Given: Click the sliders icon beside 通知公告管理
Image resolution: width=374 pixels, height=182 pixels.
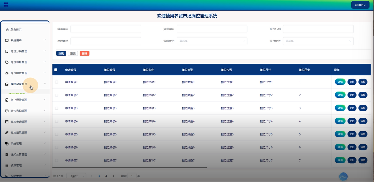Looking at the screenshot, I should coord(7,155).
